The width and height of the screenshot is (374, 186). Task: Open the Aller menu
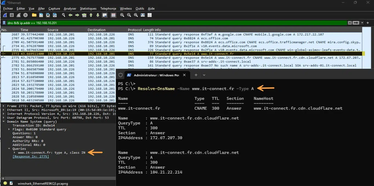point(41,8)
